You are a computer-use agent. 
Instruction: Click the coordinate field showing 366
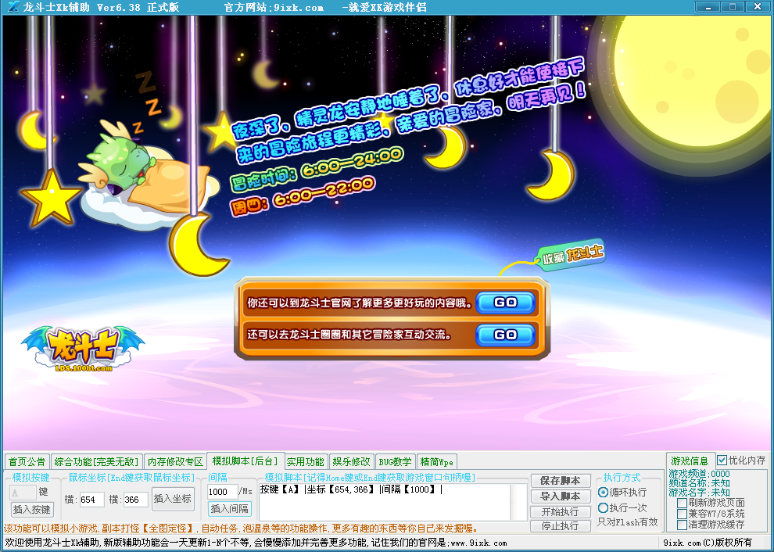pos(135,500)
